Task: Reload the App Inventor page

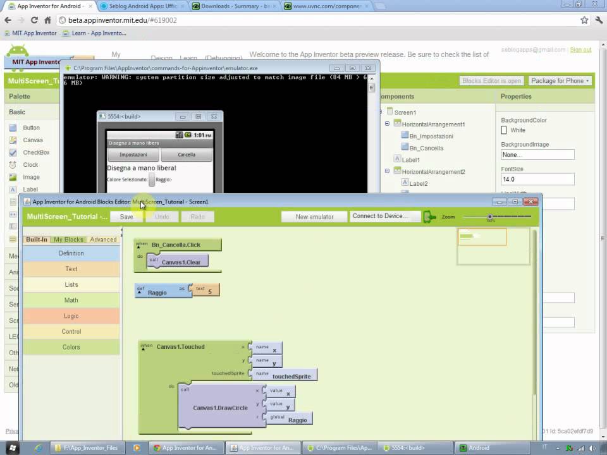Action: point(34,20)
